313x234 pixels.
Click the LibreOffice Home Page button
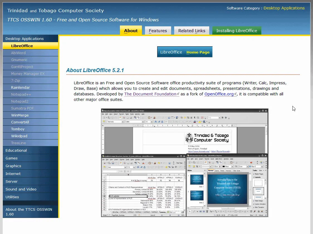click(x=185, y=52)
